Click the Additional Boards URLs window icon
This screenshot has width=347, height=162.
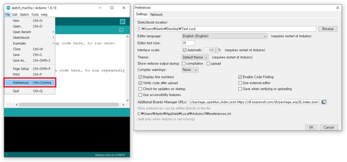pyautogui.click(x=324, y=102)
